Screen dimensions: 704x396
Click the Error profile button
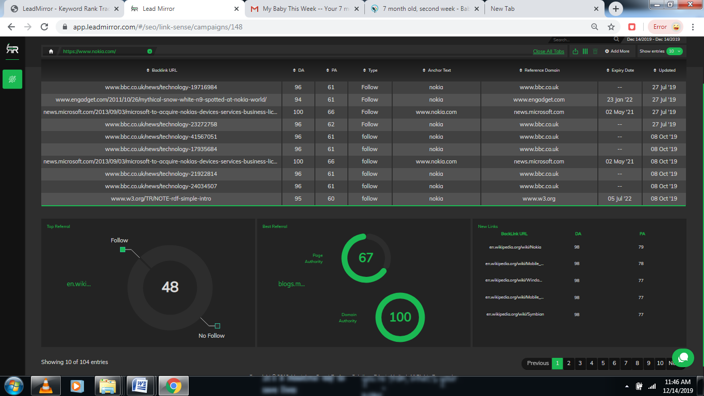click(x=665, y=27)
